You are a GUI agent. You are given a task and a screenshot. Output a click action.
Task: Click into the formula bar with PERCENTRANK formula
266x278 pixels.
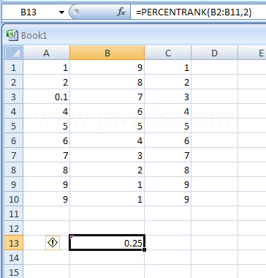198,12
